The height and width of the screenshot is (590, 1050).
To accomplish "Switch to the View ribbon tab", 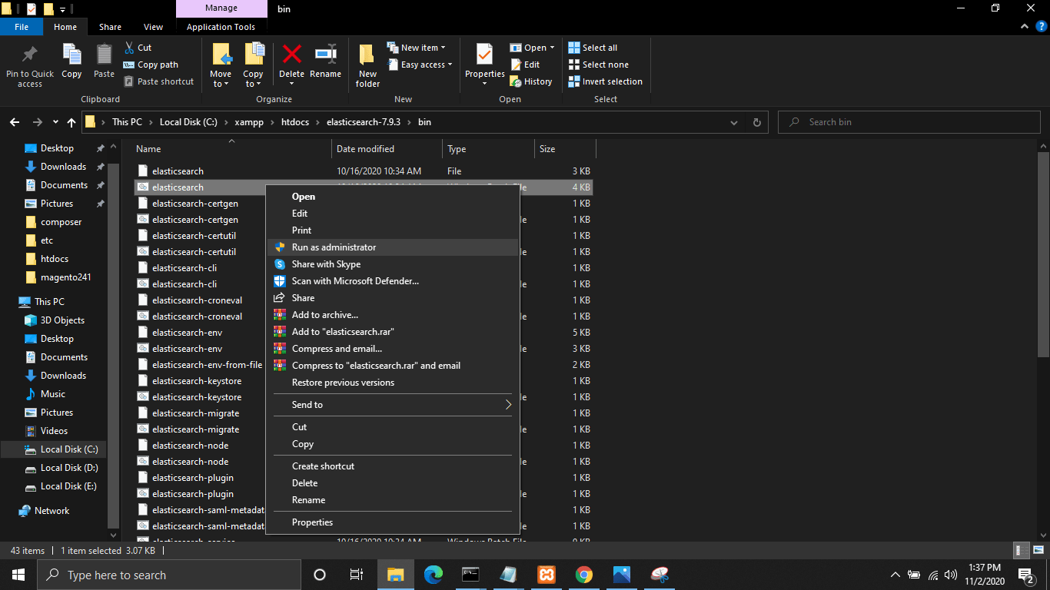I will (x=154, y=27).
